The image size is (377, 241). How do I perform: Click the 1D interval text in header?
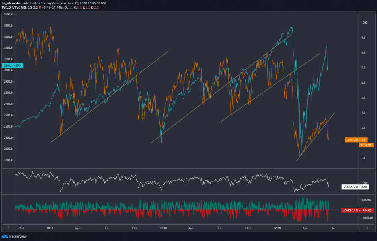coord(30,7)
